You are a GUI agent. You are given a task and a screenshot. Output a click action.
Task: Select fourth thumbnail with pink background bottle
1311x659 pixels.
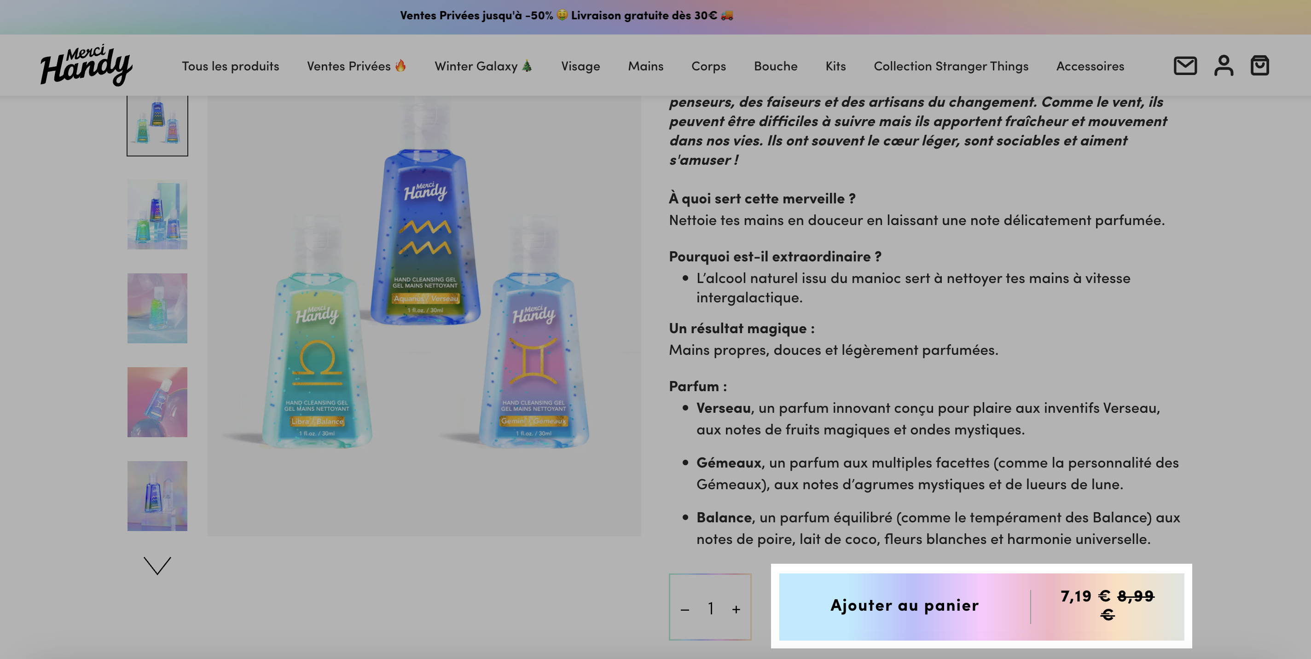tap(157, 402)
